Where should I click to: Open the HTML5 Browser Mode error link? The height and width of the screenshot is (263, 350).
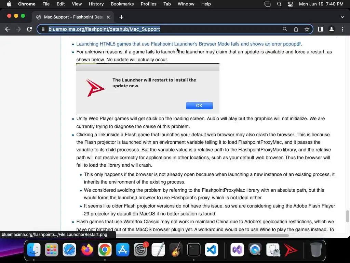click(x=188, y=44)
